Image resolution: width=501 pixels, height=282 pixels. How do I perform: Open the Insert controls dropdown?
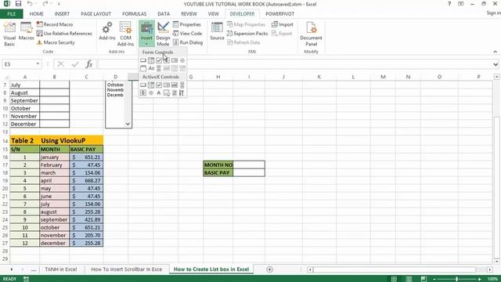point(146,34)
